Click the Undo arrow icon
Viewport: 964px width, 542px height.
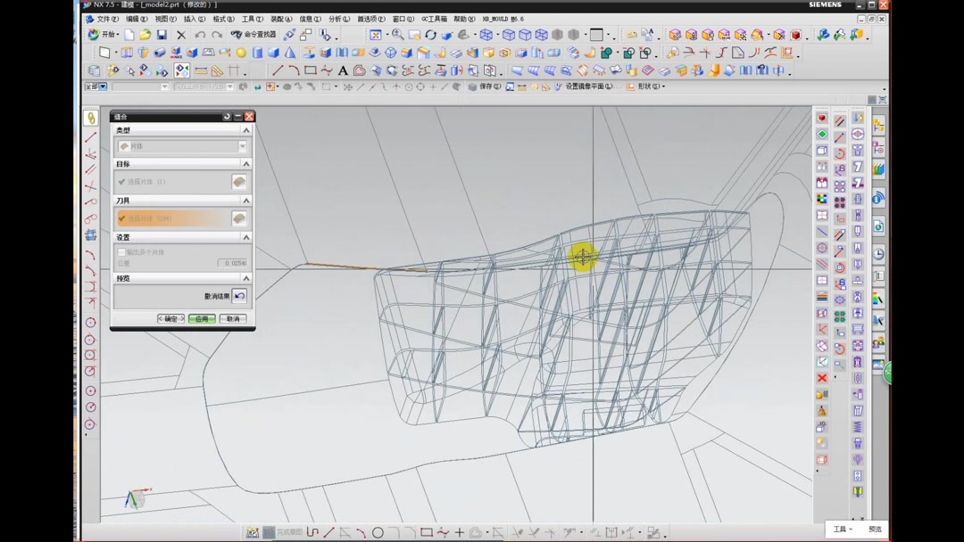pyautogui.click(x=200, y=35)
